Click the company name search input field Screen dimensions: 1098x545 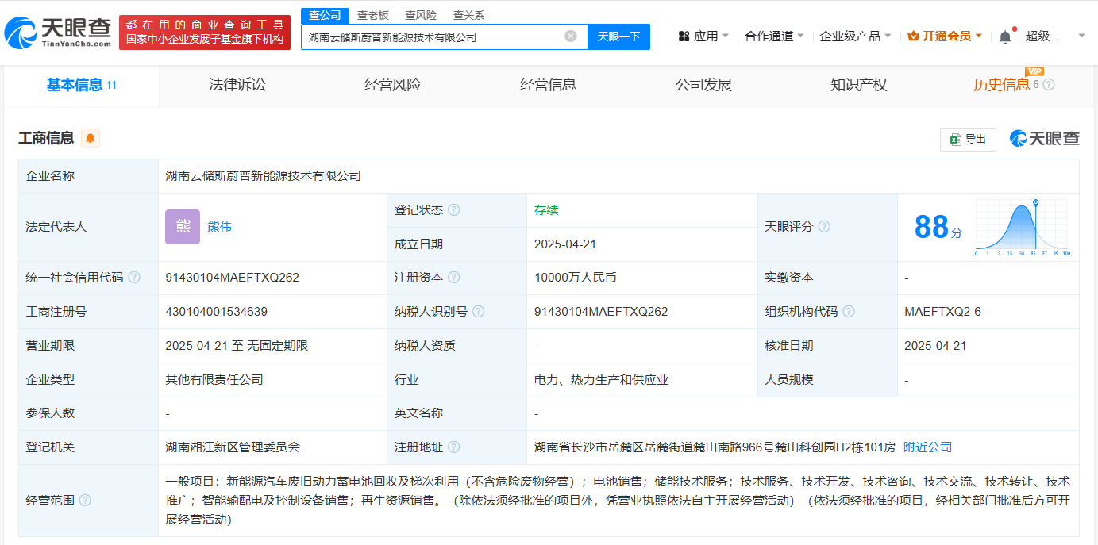click(x=433, y=36)
